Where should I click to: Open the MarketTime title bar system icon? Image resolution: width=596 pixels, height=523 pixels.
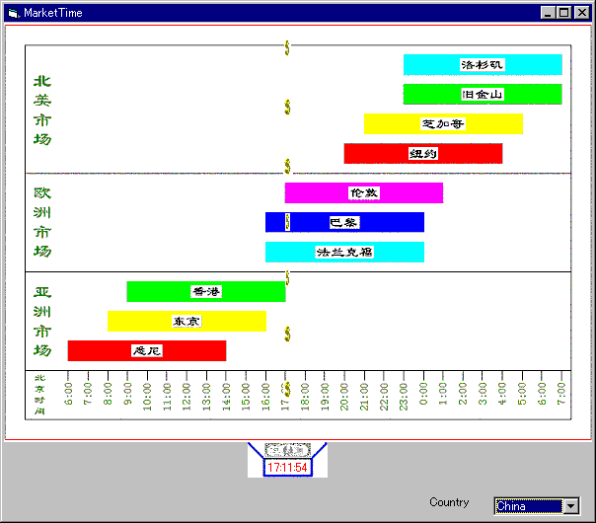pyautogui.click(x=13, y=13)
